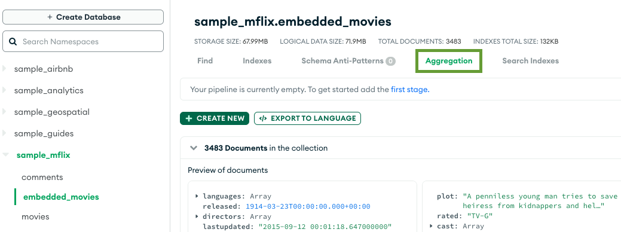The height and width of the screenshot is (232, 621).
Task: Click the plus icon on Create New
Action: [x=189, y=118]
